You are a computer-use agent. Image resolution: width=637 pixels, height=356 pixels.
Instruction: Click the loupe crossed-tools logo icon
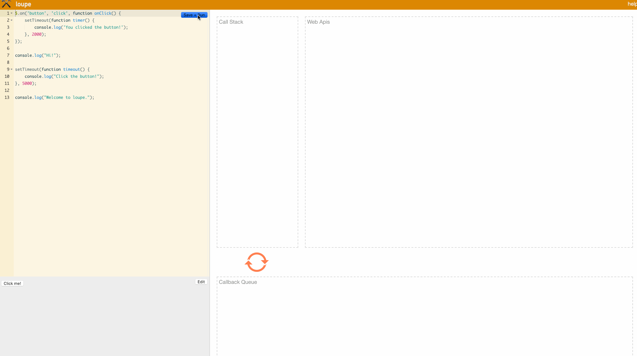pos(6,4)
